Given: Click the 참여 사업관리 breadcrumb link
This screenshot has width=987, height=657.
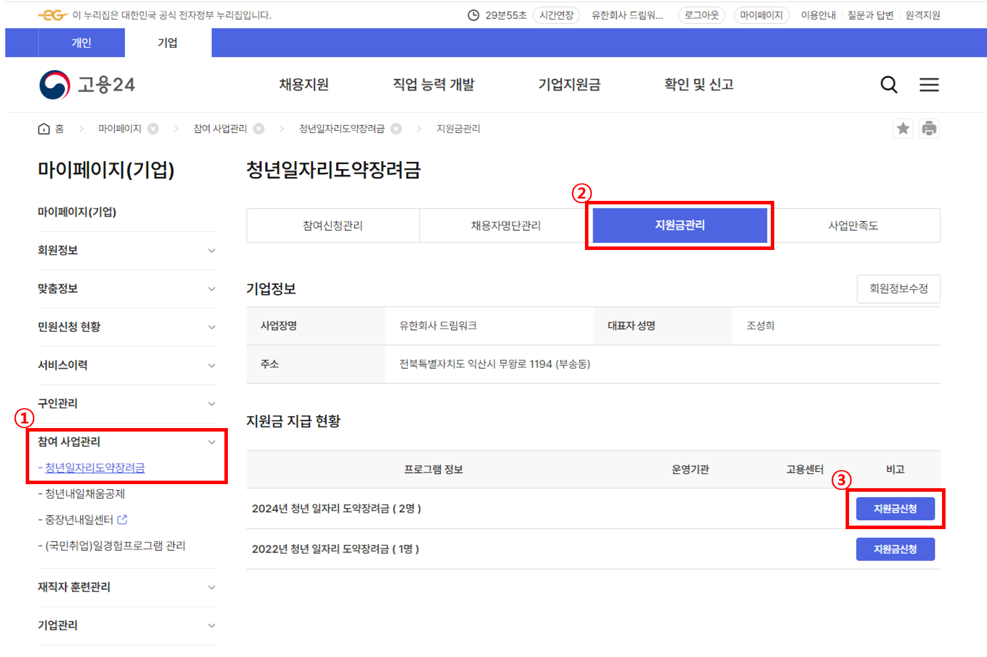Looking at the screenshot, I should pyautogui.click(x=220, y=128).
